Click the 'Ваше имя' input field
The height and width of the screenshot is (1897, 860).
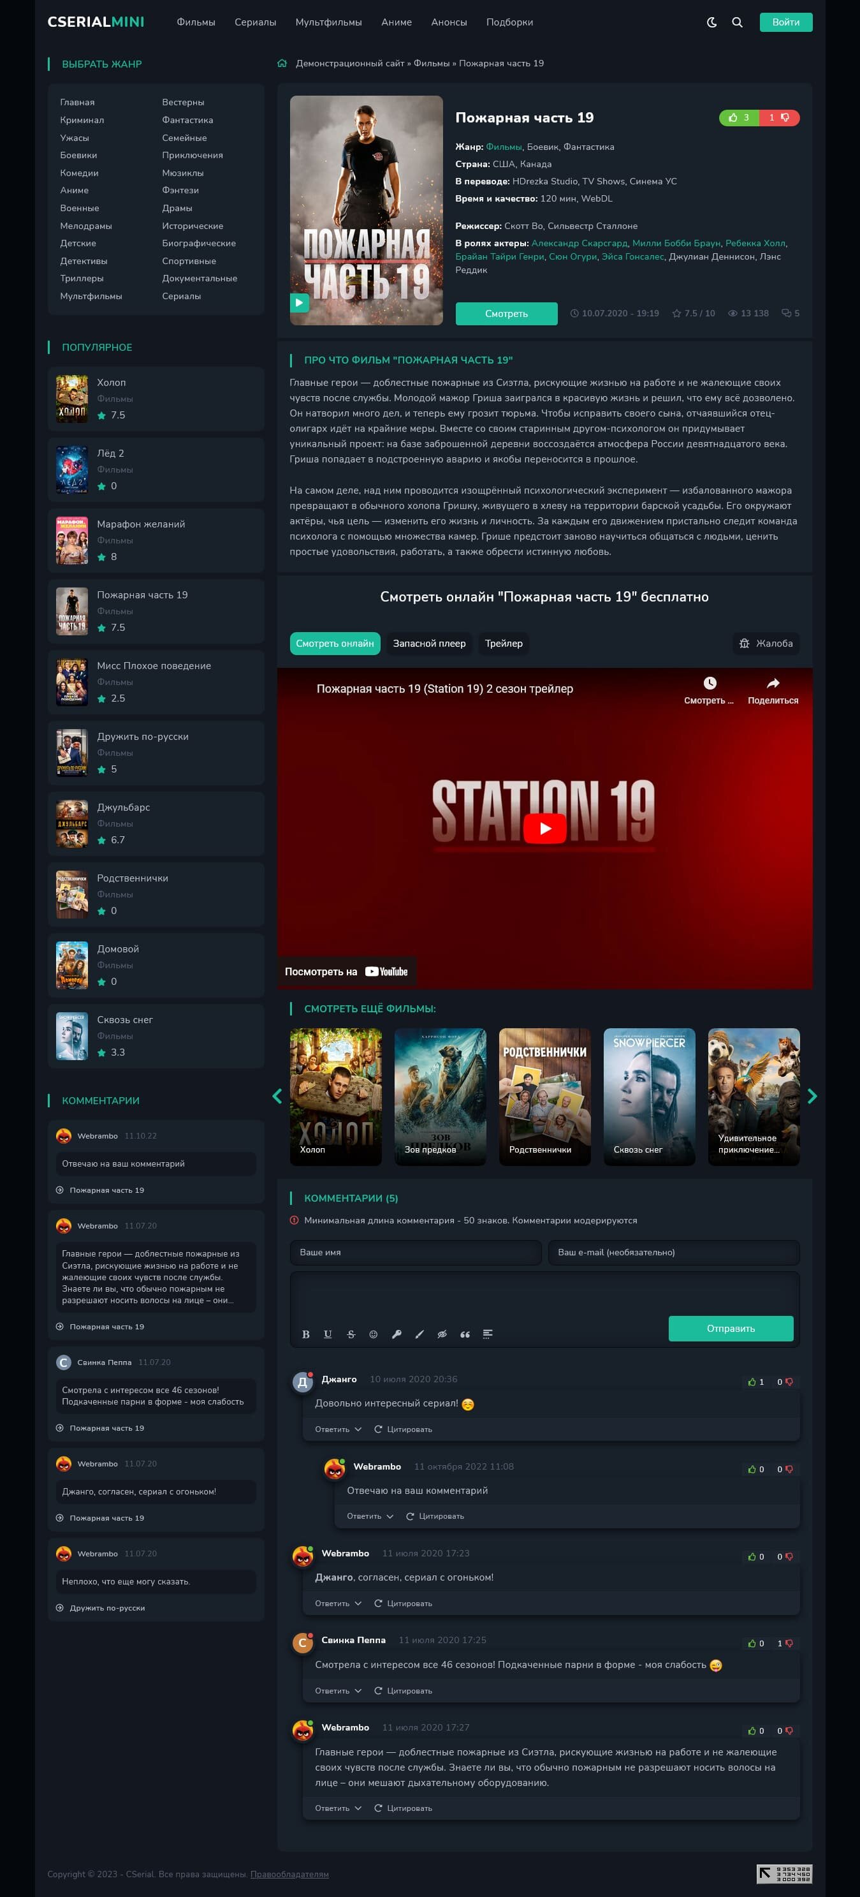click(x=415, y=1253)
